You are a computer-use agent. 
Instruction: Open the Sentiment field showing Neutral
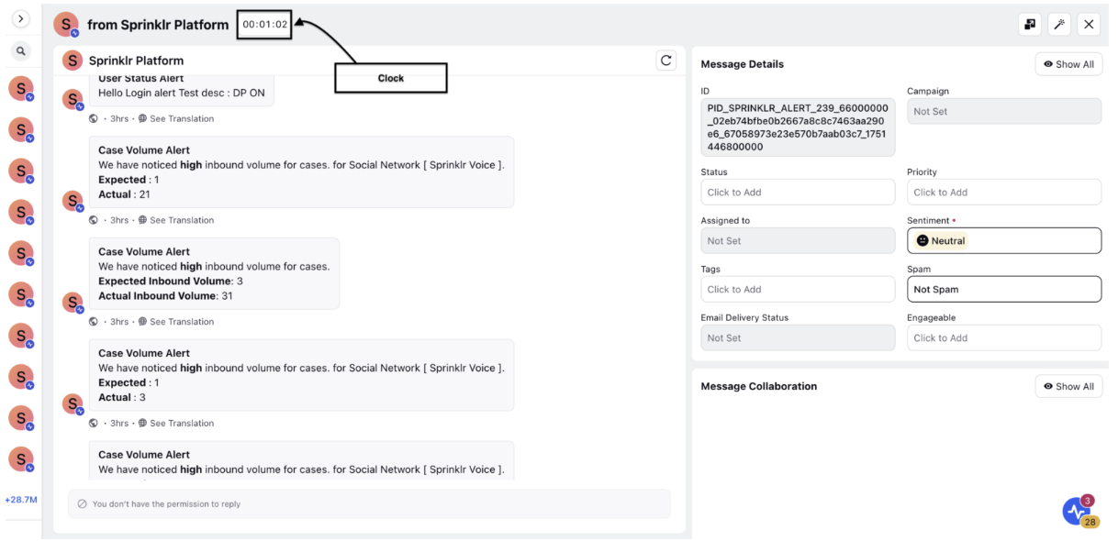(1004, 240)
